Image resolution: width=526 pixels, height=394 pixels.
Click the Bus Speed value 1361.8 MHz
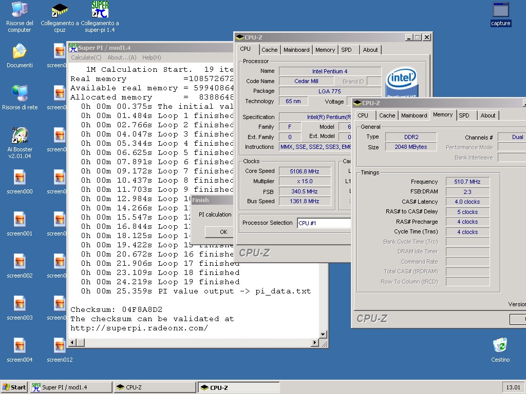pyautogui.click(x=305, y=201)
